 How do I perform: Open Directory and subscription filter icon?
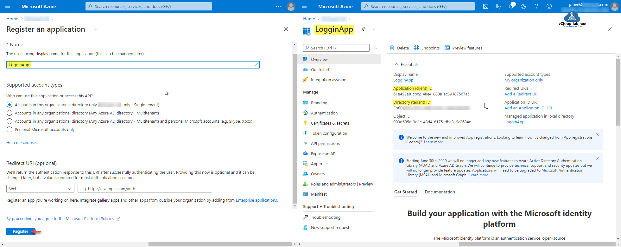(498, 6)
